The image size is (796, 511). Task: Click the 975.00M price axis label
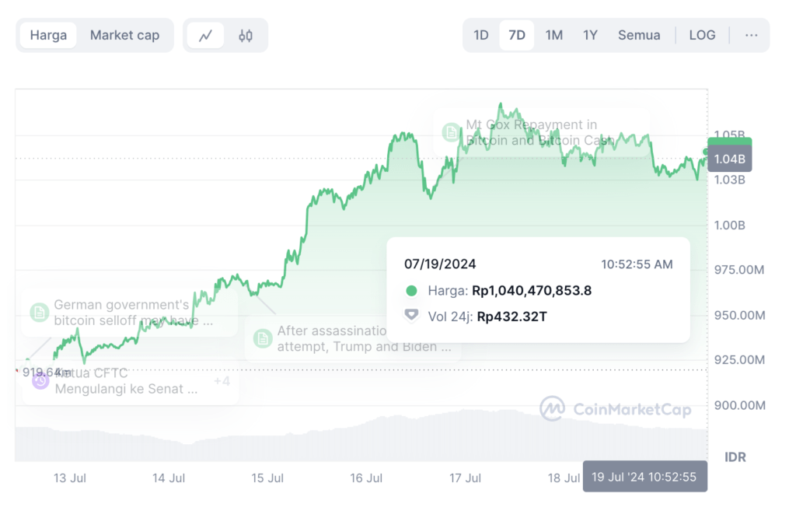[739, 270]
